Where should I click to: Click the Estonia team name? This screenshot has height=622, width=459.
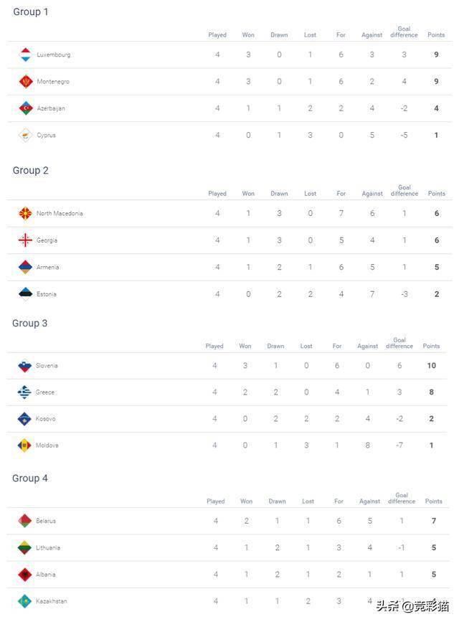[x=46, y=294]
